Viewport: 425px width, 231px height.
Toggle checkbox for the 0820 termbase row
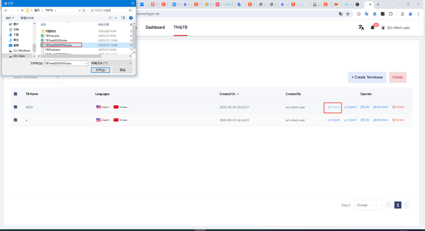16,107
